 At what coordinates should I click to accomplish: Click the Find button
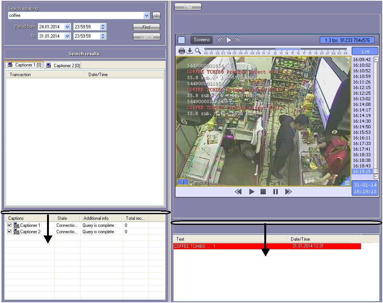pyautogui.click(x=146, y=27)
